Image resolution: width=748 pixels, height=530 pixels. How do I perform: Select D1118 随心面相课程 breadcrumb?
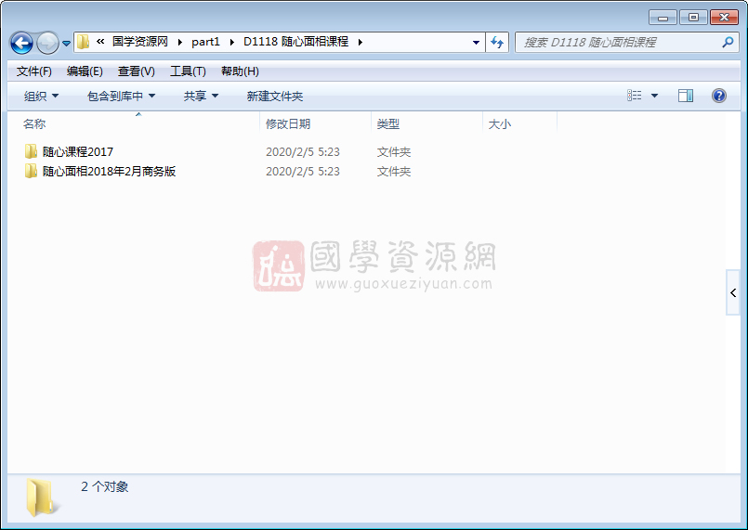[x=295, y=42]
